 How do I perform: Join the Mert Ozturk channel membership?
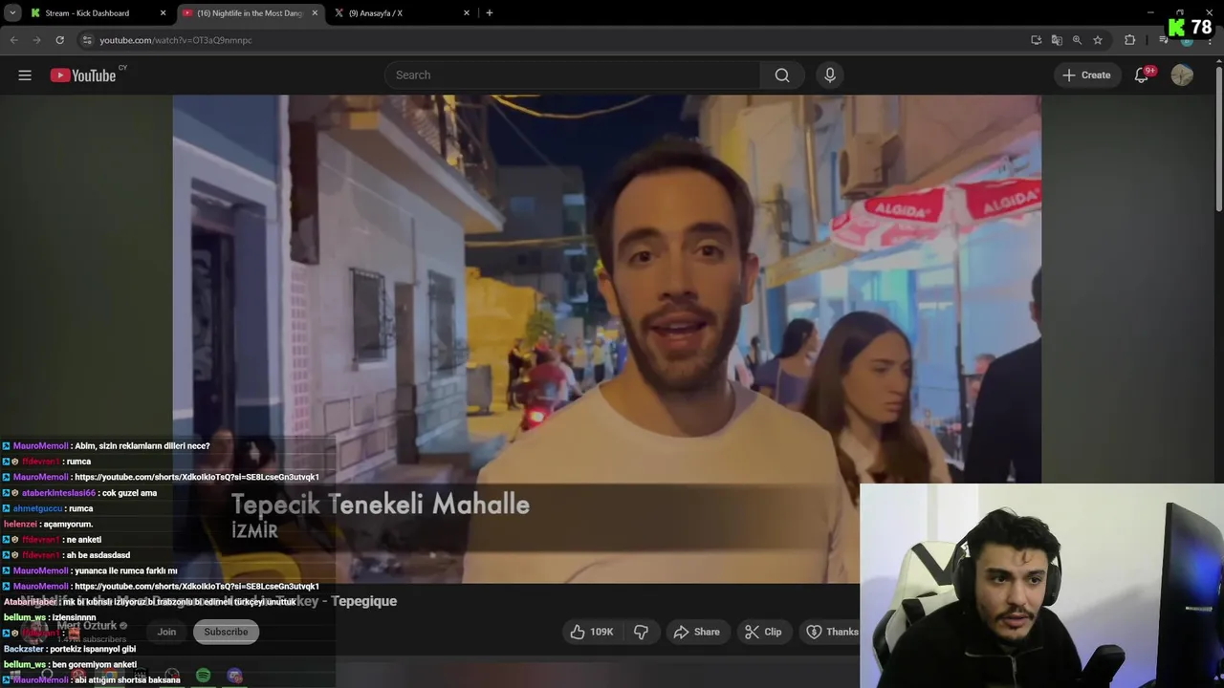click(166, 632)
